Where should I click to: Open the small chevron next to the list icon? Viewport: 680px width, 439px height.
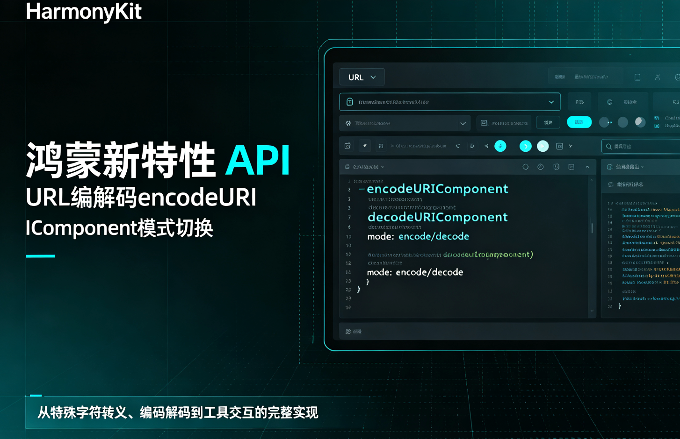(571, 146)
